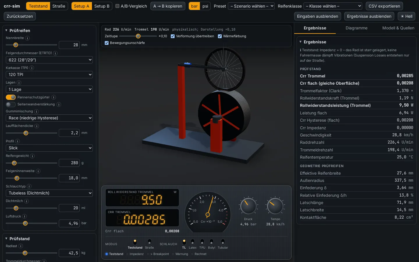419x262 pixels.
Task: Change the Profil Slick dropdown
Action: tap(49, 148)
